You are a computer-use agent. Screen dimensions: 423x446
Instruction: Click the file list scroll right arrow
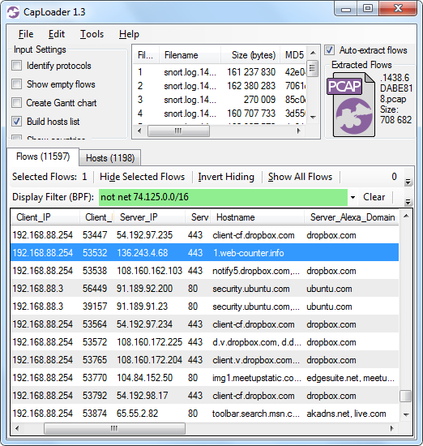click(x=298, y=131)
